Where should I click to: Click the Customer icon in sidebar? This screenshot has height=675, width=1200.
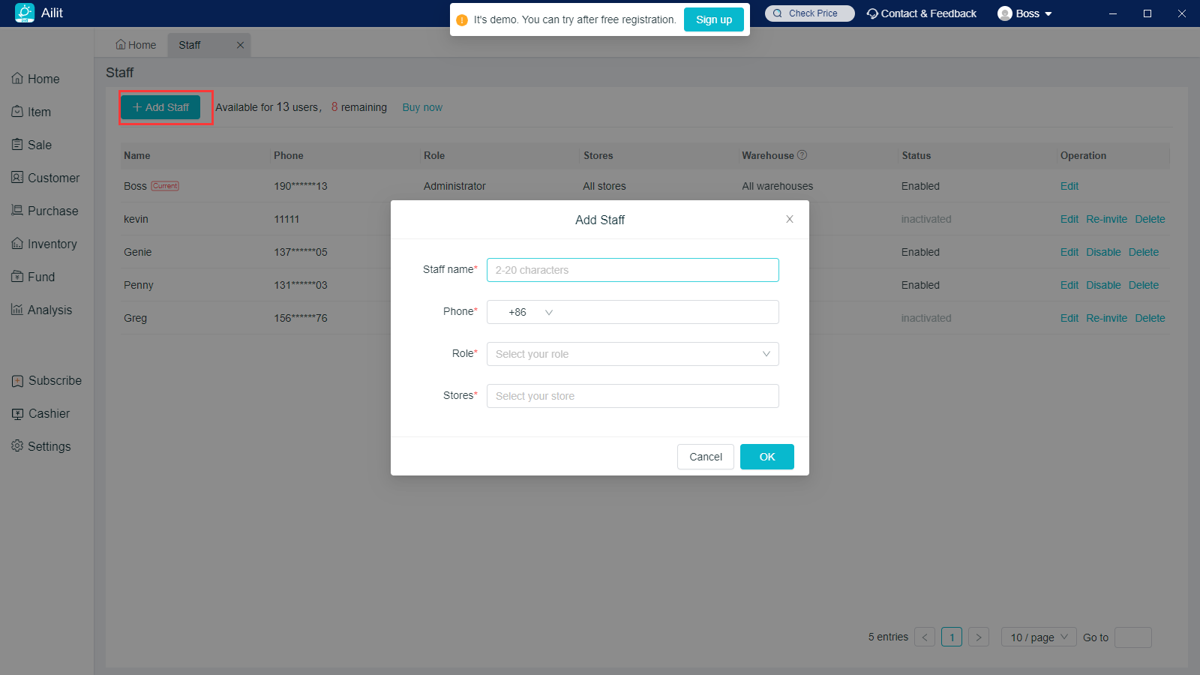17,178
